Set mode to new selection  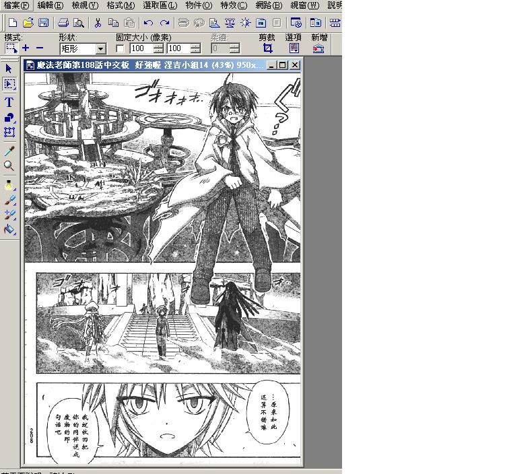(11, 48)
